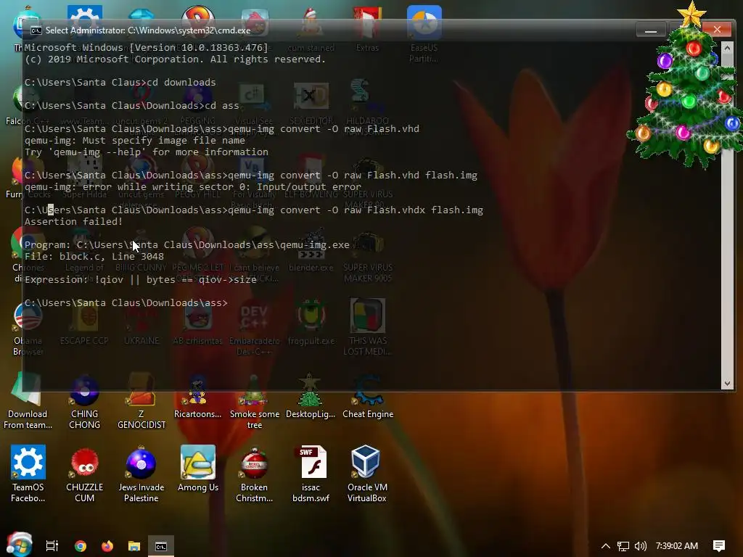
Task: Click the cmd scrollbar up arrow
Action: coord(727,48)
